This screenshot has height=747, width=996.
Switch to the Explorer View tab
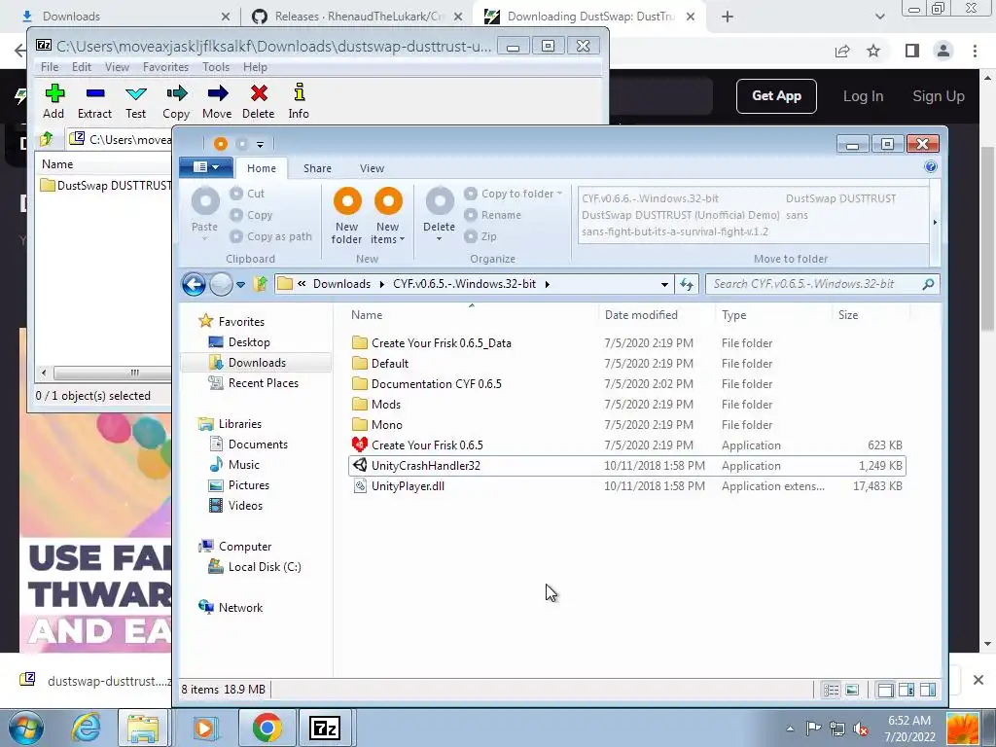pyautogui.click(x=373, y=168)
